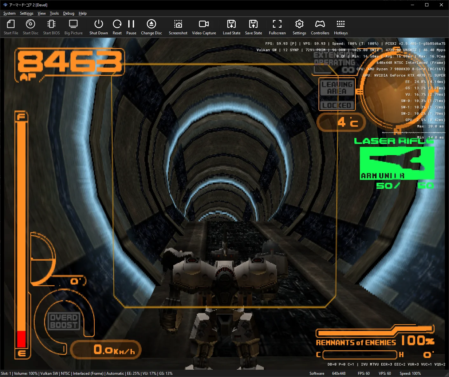Take a Screenshot of the game
The width and height of the screenshot is (449, 377).
pyautogui.click(x=178, y=27)
